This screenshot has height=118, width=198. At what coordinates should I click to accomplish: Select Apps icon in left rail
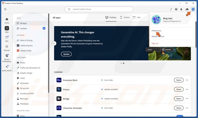pos(7,28)
